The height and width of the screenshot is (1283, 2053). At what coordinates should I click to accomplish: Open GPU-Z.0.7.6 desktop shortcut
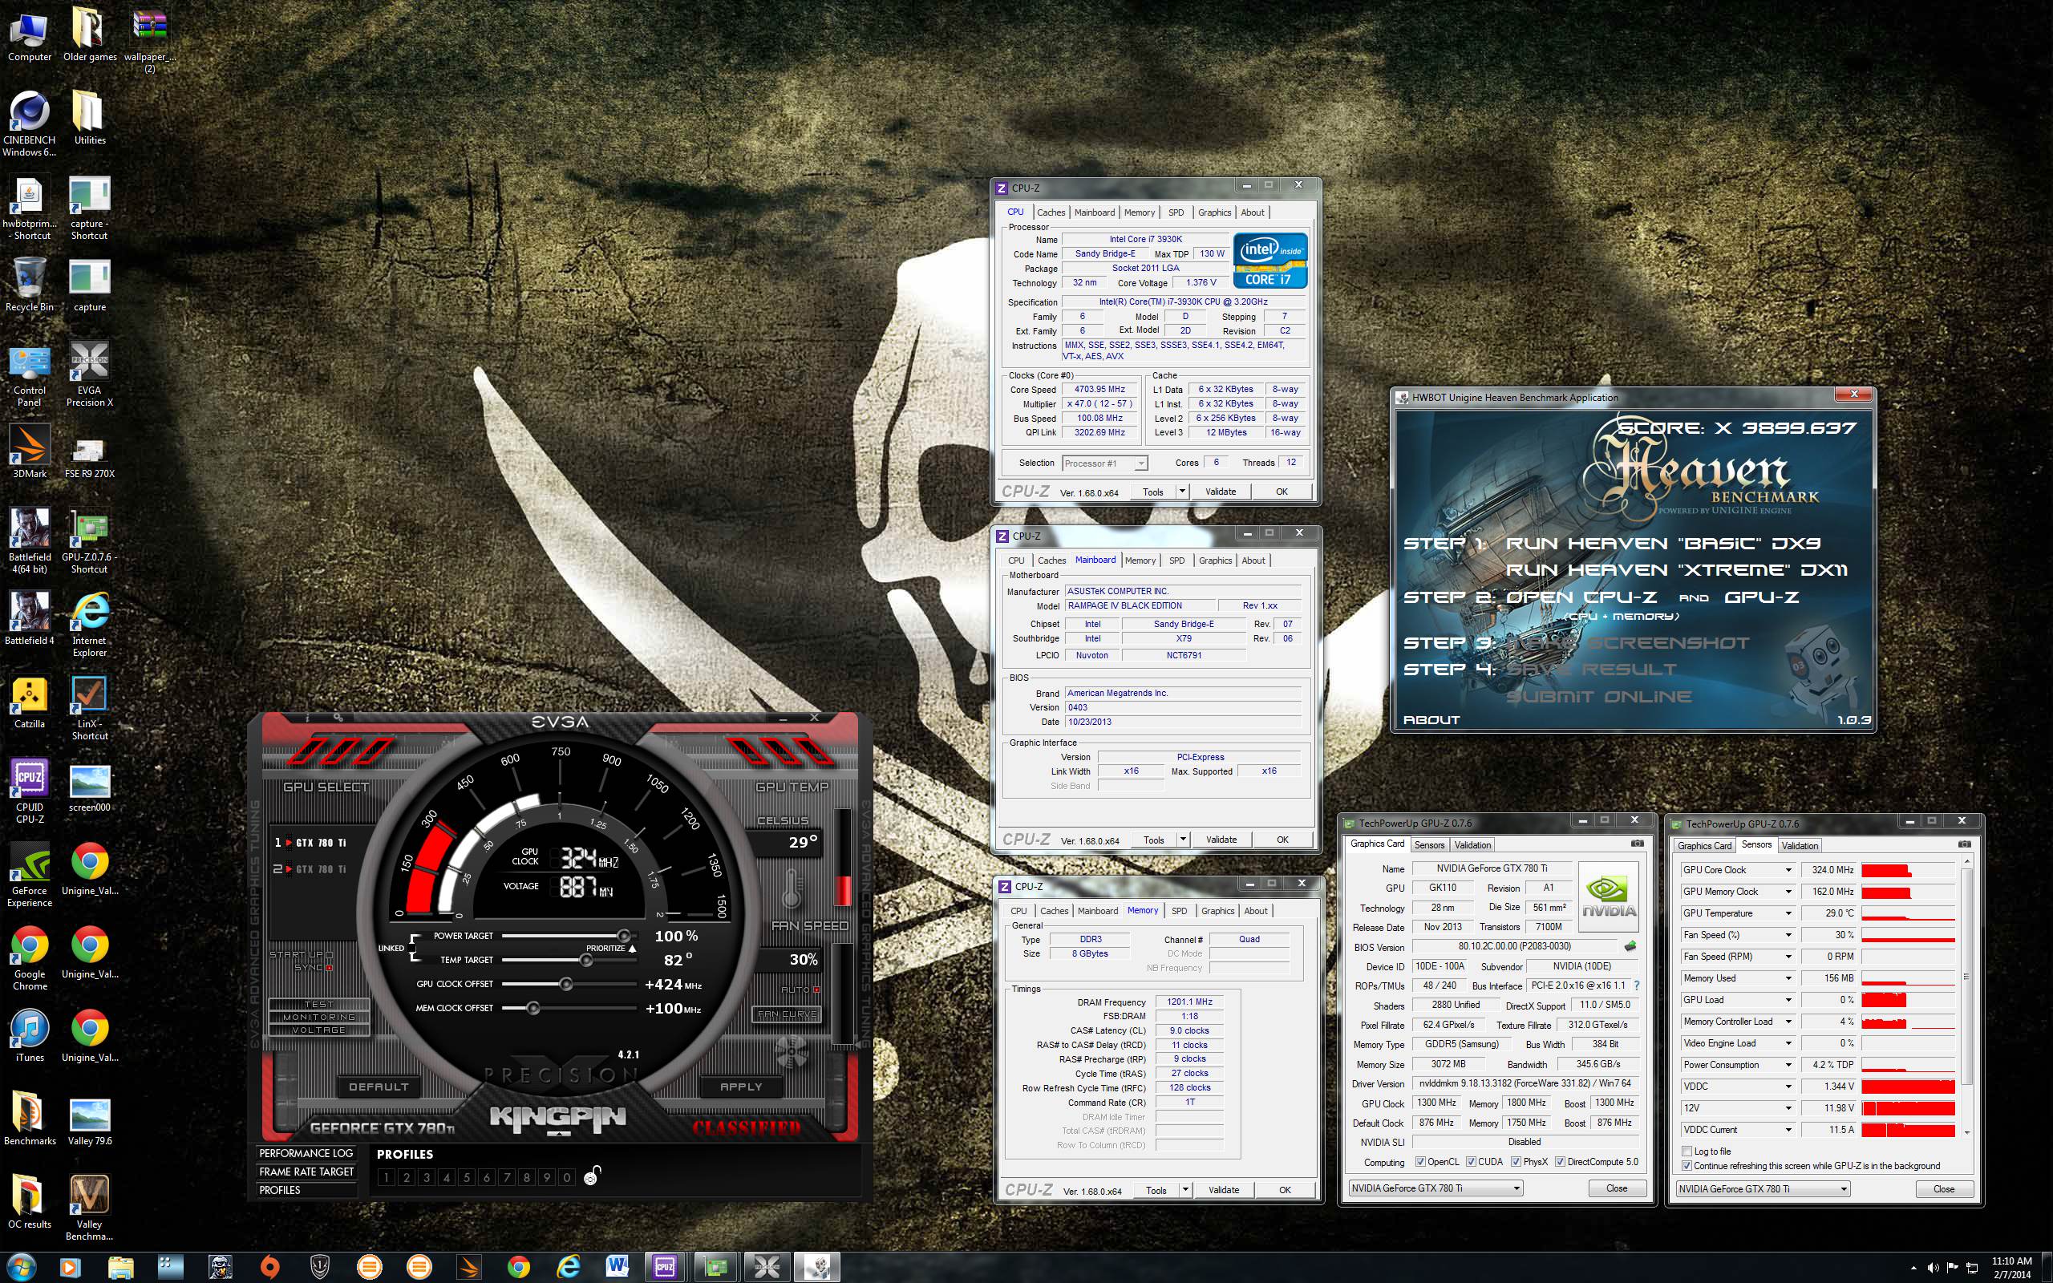(89, 541)
